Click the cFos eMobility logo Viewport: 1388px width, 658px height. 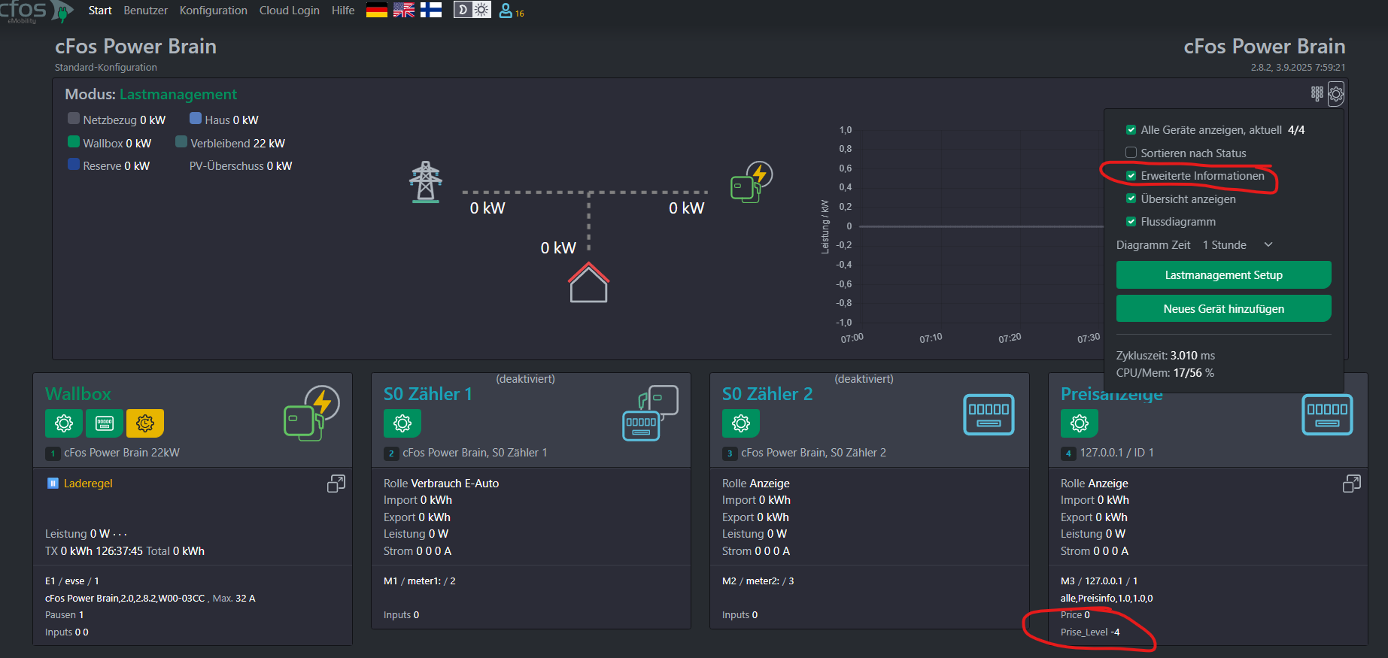pos(35,11)
